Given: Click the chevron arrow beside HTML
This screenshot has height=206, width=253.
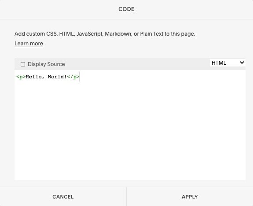Looking at the screenshot, I should [242, 63].
